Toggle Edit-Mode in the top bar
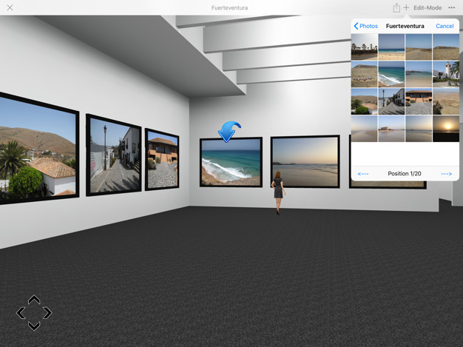Screen dimensions: 463x347 pyautogui.click(x=427, y=7)
